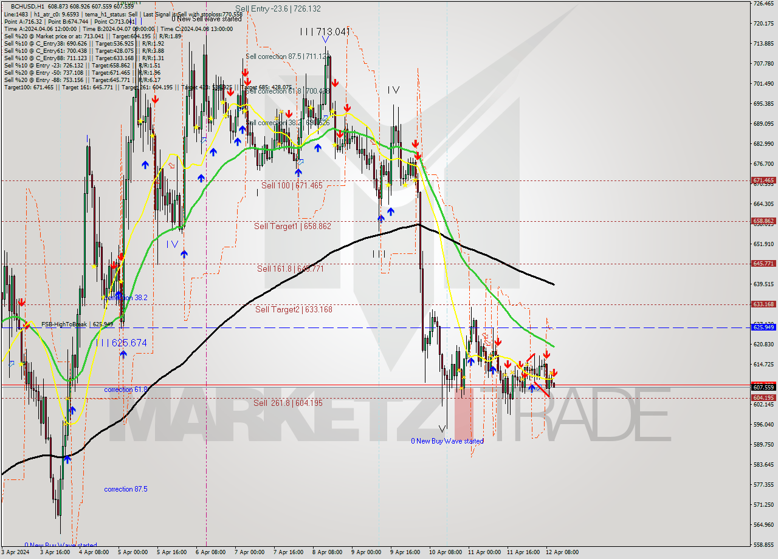This screenshot has height=559, width=778.
Task: Click the 720.175 price scale value
Action: 763,24
